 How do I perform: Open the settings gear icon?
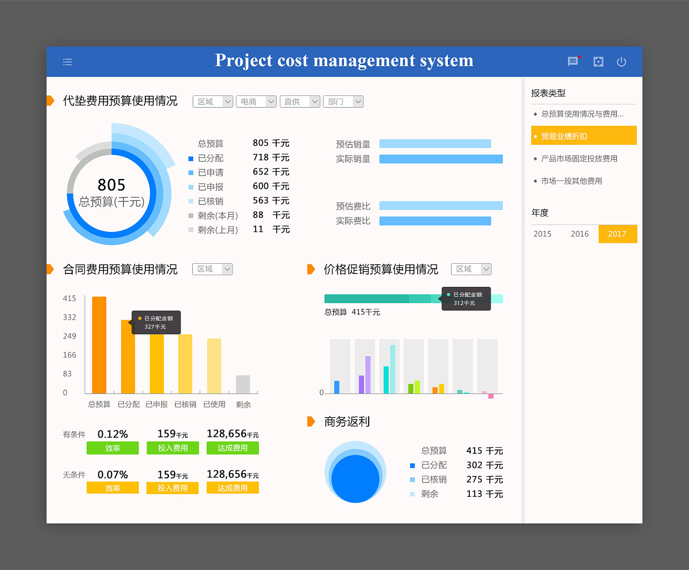point(598,61)
